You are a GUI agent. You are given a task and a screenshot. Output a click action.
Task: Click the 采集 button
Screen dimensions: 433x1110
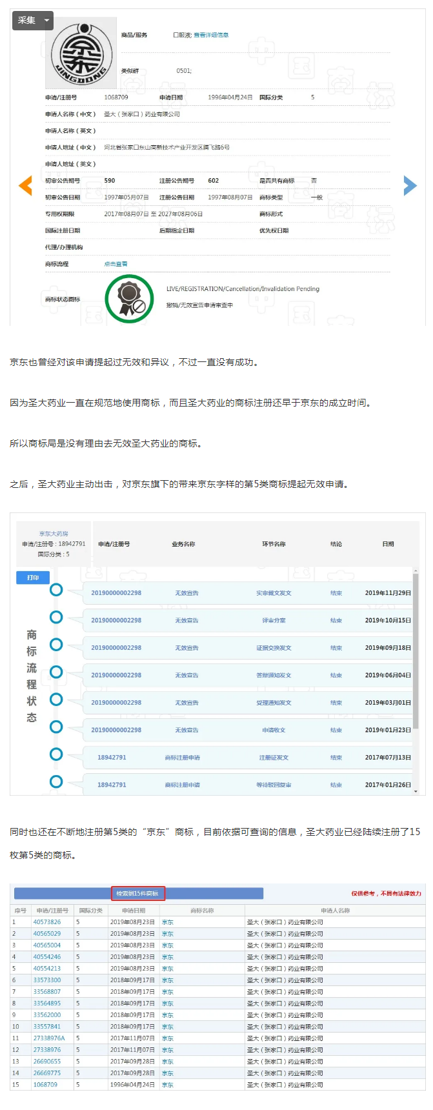click(26, 20)
